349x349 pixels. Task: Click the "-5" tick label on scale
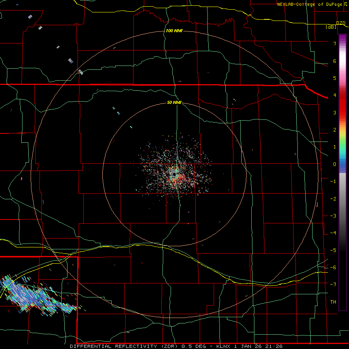[x=333, y=251]
